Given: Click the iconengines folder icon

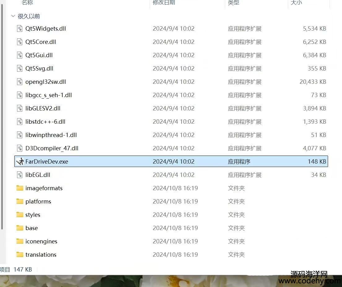Looking at the screenshot, I should pos(20,241).
